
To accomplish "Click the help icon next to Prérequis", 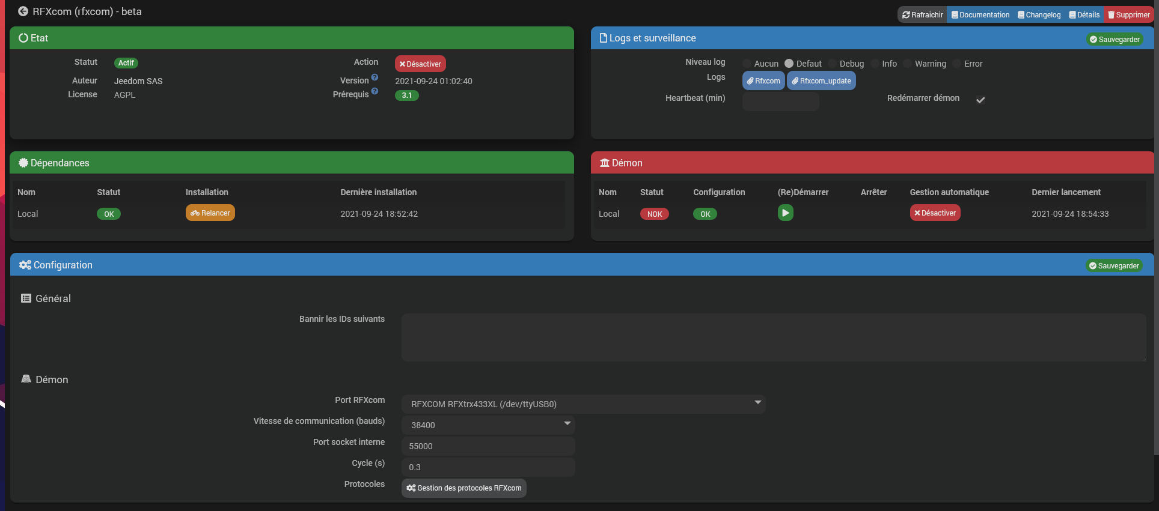I will pyautogui.click(x=375, y=91).
